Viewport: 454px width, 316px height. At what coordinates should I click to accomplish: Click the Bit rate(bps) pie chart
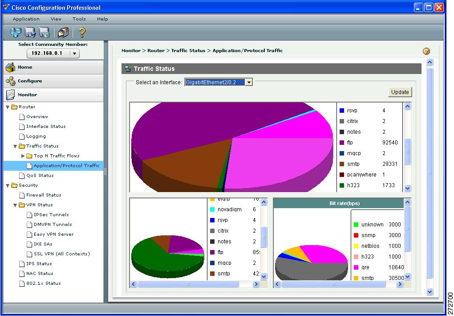(311, 263)
